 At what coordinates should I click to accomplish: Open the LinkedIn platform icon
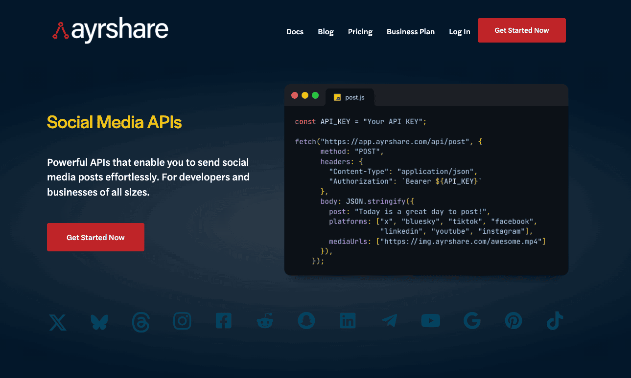348,320
